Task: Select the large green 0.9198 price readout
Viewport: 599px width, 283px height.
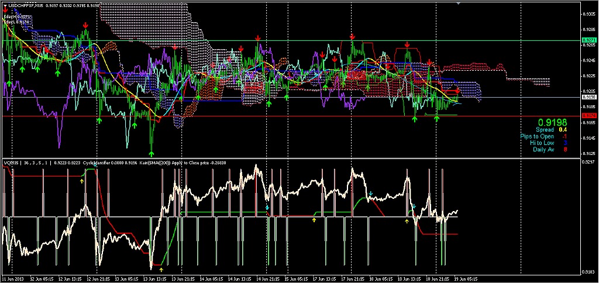Action: 552,122
